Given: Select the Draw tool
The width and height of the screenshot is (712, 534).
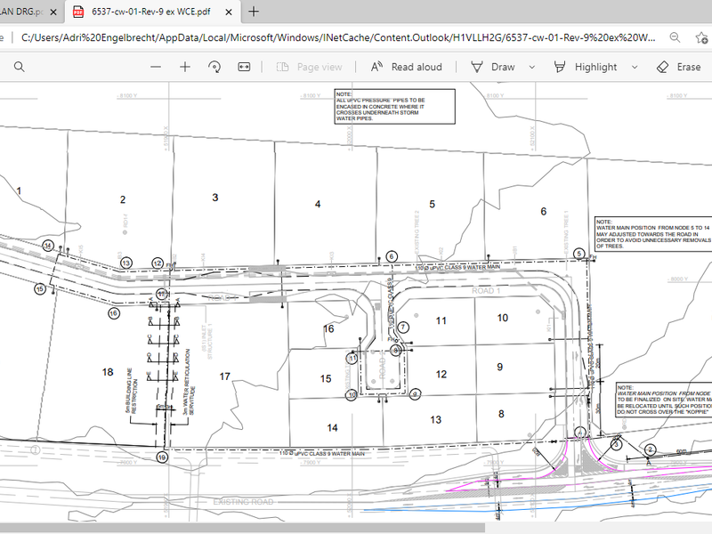Looking at the screenshot, I should [x=492, y=67].
